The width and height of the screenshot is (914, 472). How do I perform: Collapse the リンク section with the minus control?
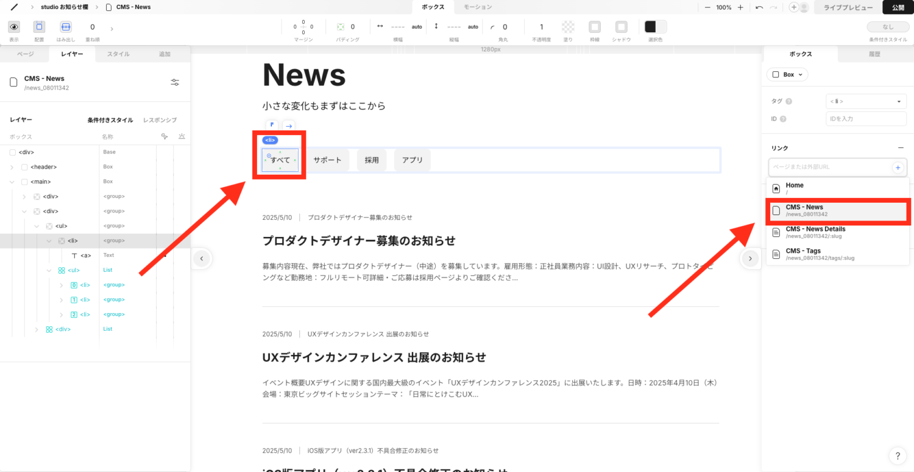pyautogui.click(x=901, y=147)
